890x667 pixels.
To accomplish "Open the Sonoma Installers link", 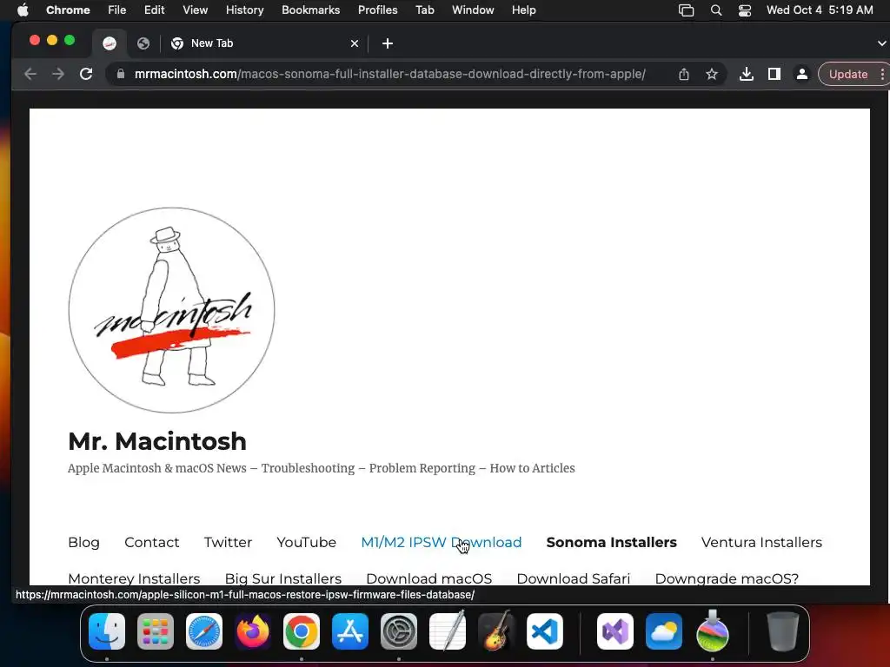I will [611, 542].
